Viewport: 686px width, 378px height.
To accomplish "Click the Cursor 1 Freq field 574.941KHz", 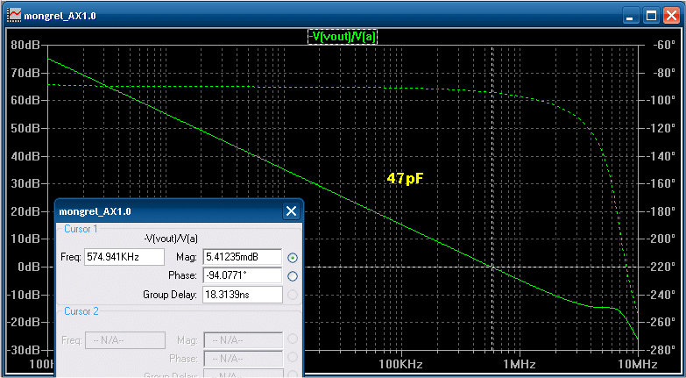I will coord(124,257).
